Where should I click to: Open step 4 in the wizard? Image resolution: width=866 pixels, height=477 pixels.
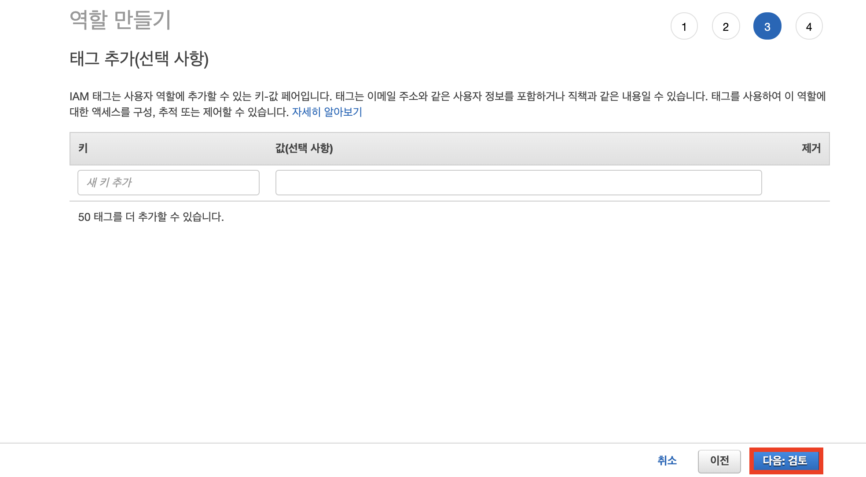pyautogui.click(x=809, y=26)
